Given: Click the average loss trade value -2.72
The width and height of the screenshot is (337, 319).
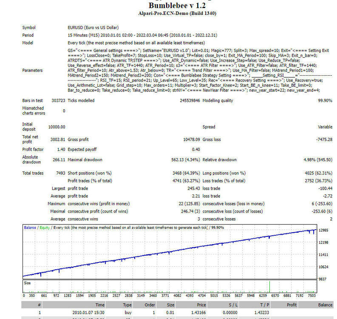Looking at the screenshot, I should pos(328,196).
